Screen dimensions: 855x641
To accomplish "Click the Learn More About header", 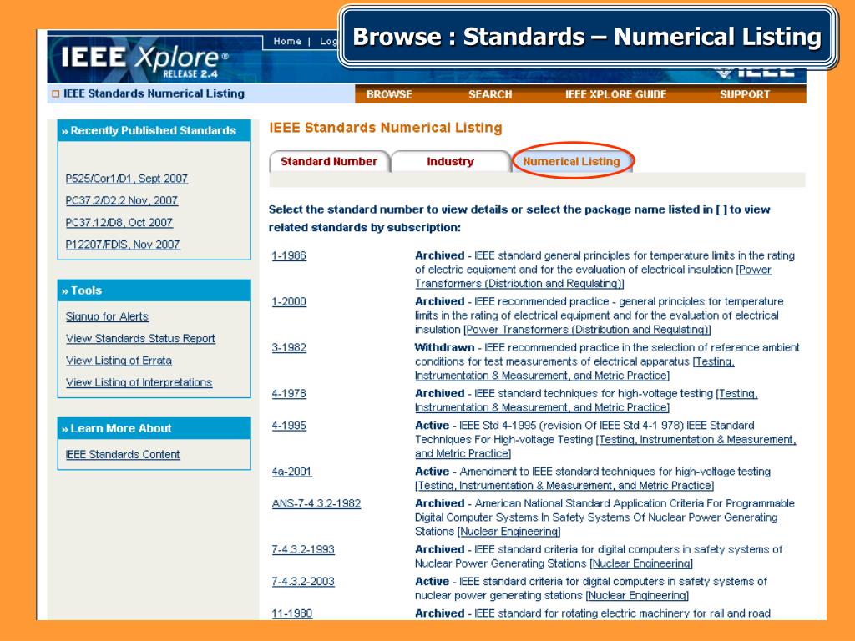I will click(154, 428).
